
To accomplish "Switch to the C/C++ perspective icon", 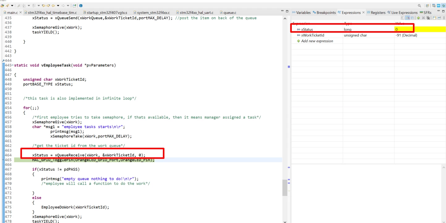I will tap(434, 6).
